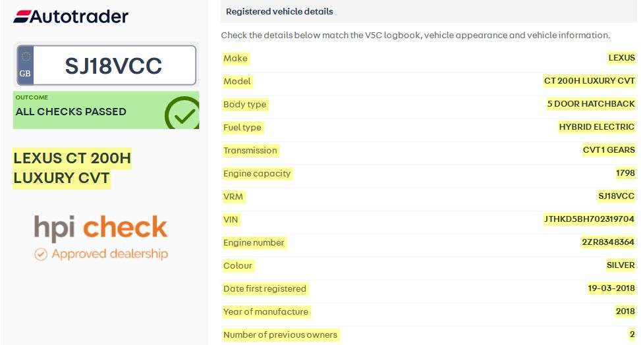Click the SJ18VCC number plate
641x345 pixels.
[x=113, y=66]
